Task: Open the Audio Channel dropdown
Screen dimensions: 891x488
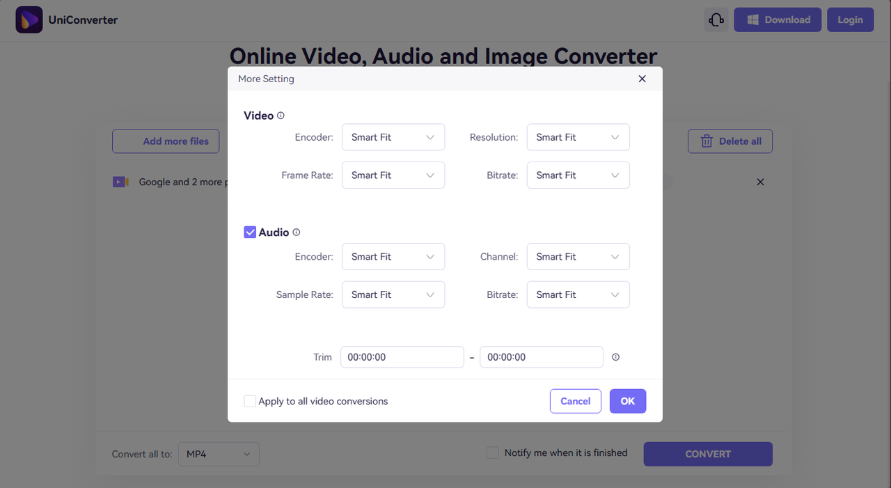Action: point(578,257)
